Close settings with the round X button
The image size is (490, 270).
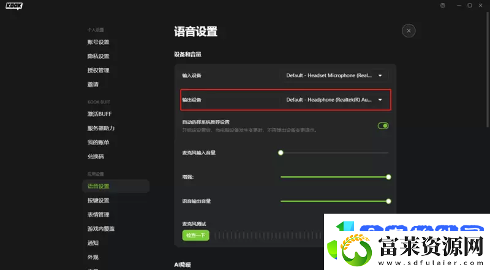[x=409, y=31]
